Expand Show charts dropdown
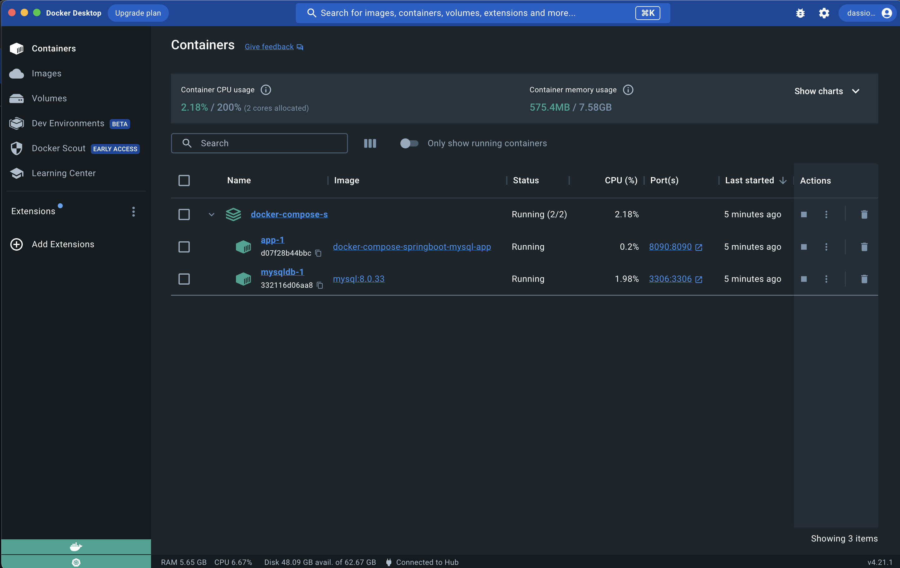This screenshot has width=900, height=568. point(827,91)
